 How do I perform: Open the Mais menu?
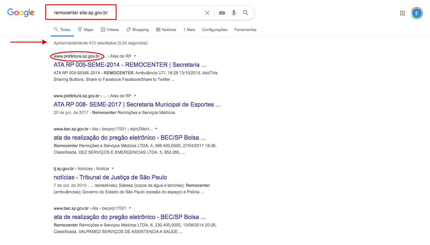189,30
